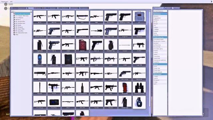
Task: Open the Other weapon category
Action: (17, 35)
